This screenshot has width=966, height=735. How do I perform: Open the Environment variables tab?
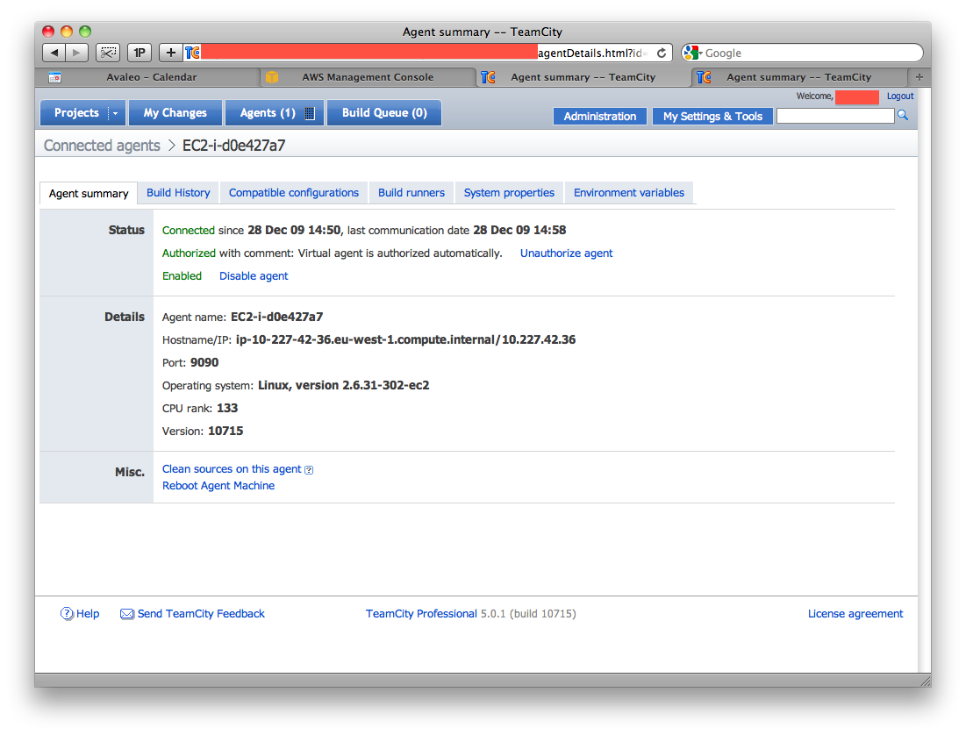coord(628,193)
